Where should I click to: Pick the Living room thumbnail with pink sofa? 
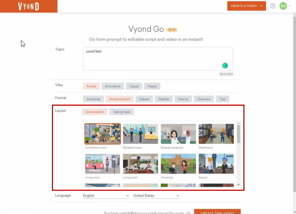coord(103,164)
